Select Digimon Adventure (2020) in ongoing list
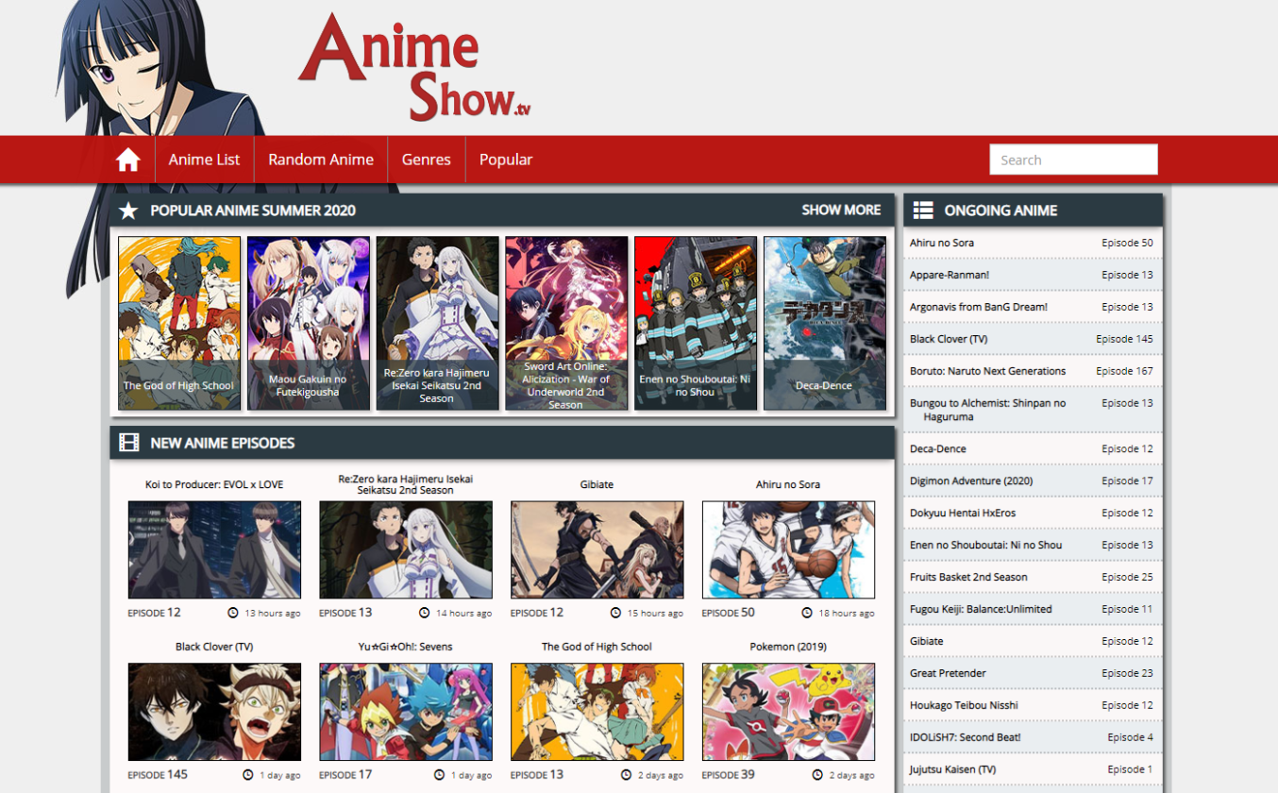The image size is (1278, 793). click(971, 481)
